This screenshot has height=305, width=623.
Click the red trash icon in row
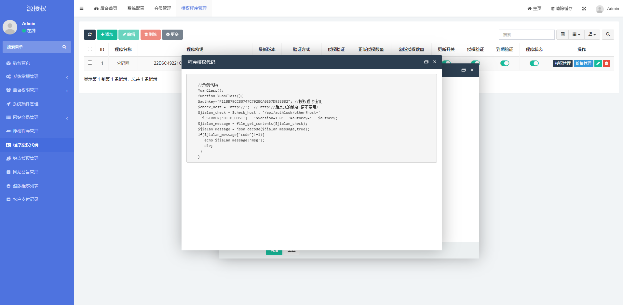(606, 63)
